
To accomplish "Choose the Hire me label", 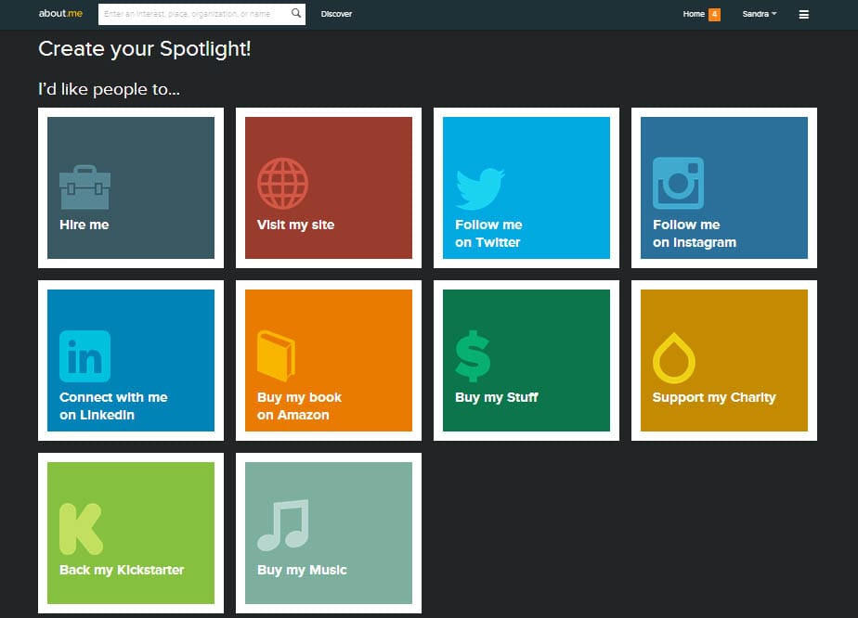I will point(84,225).
